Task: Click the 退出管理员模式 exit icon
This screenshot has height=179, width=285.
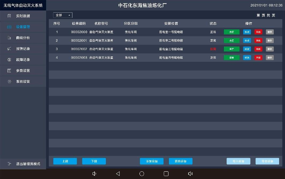Action: click(9, 164)
